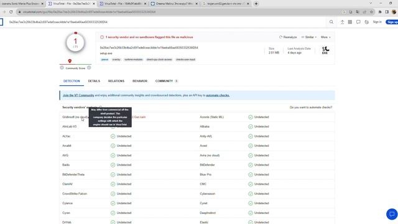Click the Gridinsoft (no cloud) vendor name
398x224 pixels.
pyautogui.click(x=75, y=117)
